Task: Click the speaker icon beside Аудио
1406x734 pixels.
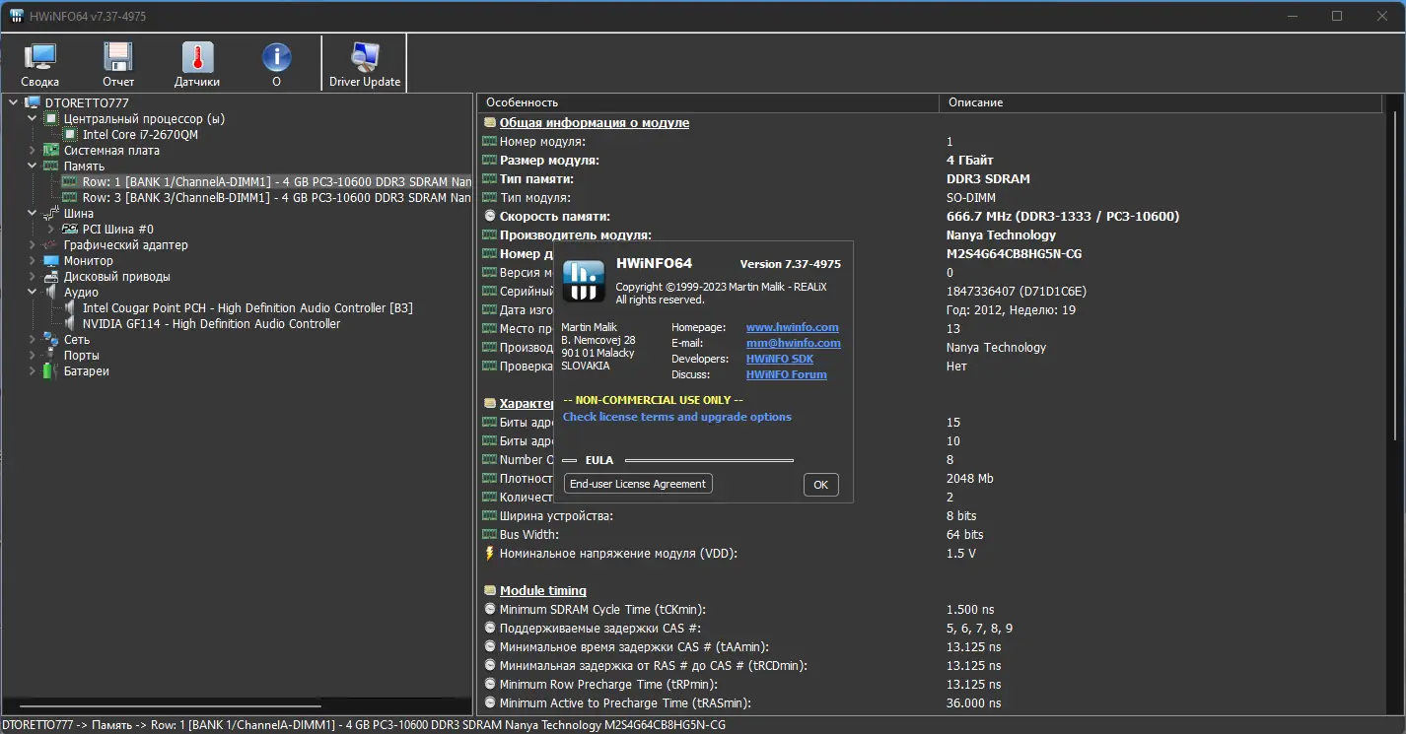Action: tap(51, 292)
